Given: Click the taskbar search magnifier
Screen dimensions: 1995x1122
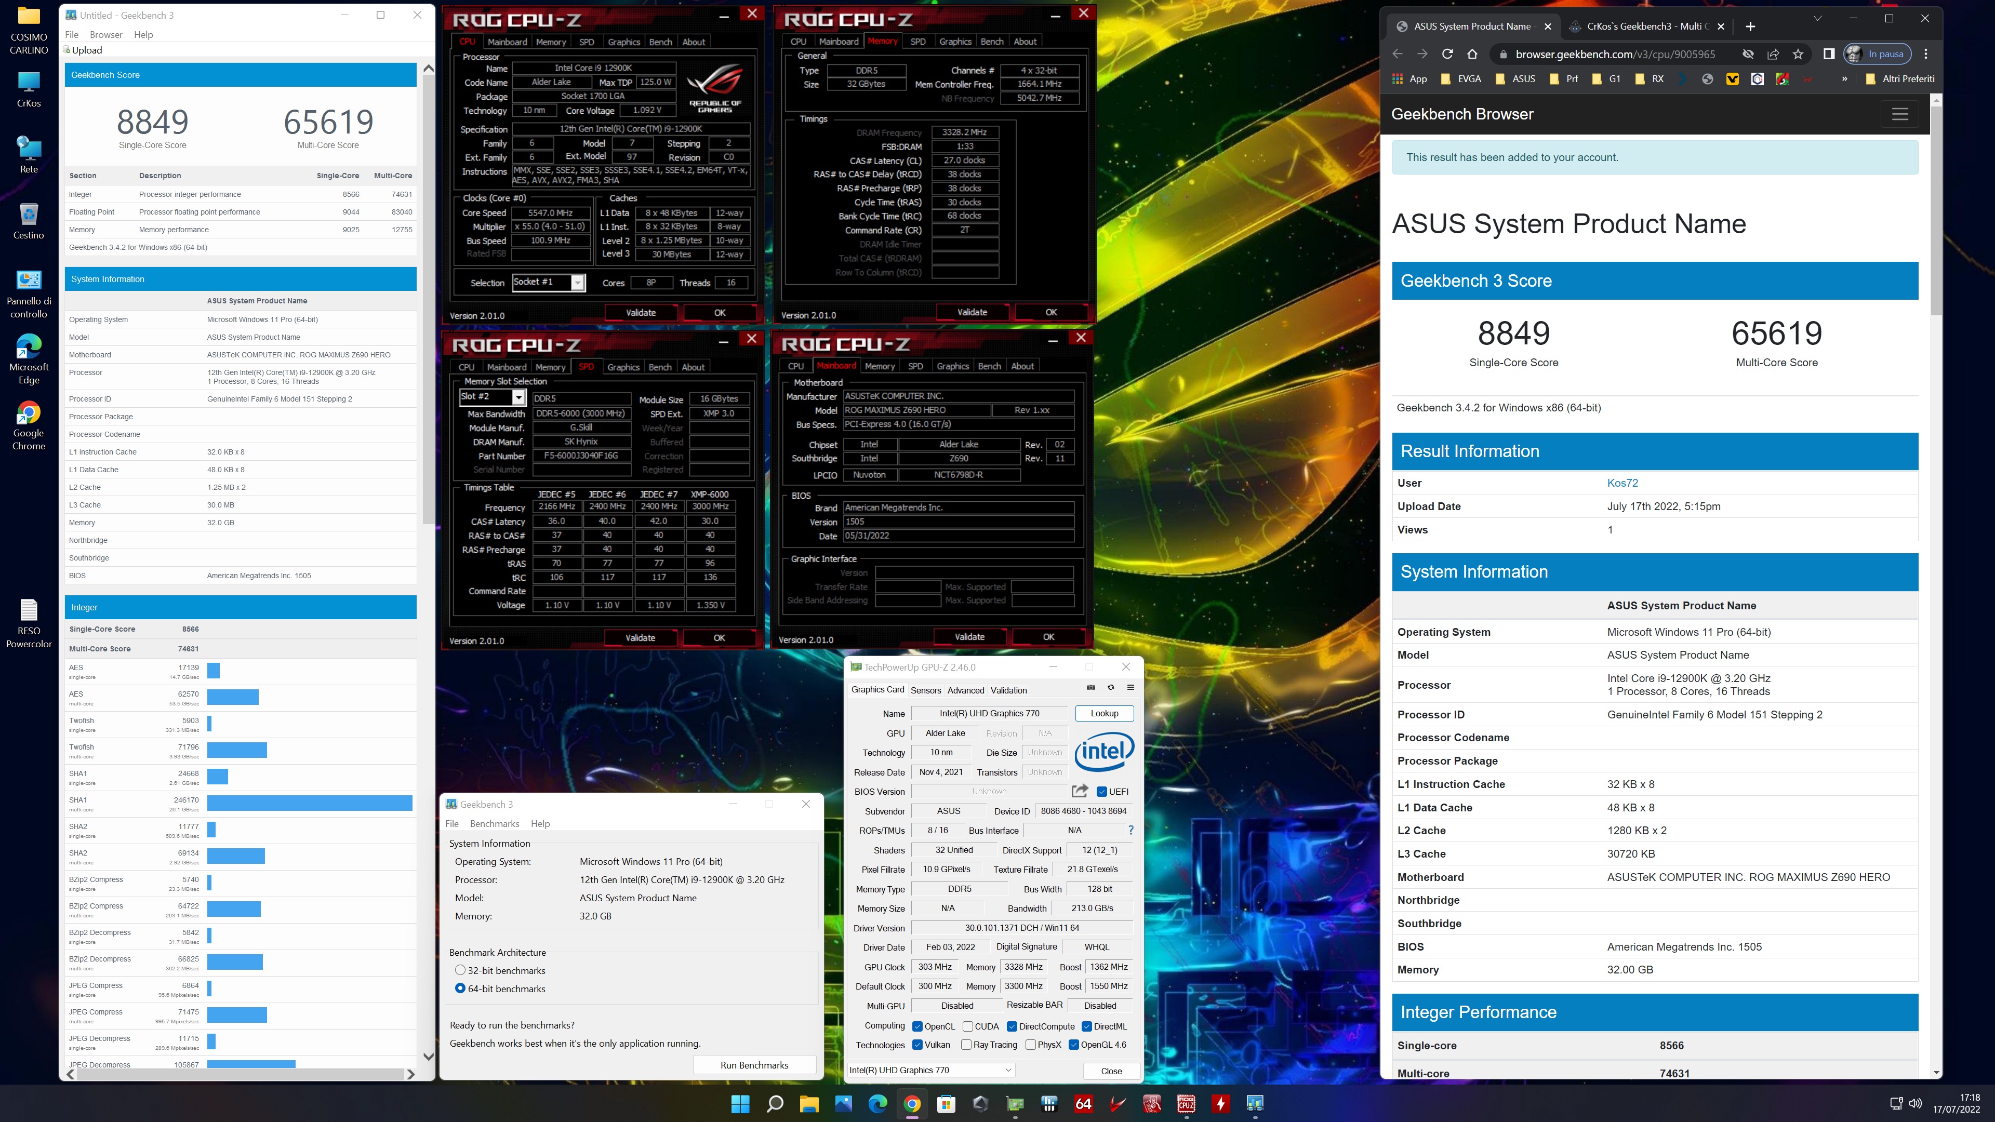Looking at the screenshot, I should [x=775, y=1103].
